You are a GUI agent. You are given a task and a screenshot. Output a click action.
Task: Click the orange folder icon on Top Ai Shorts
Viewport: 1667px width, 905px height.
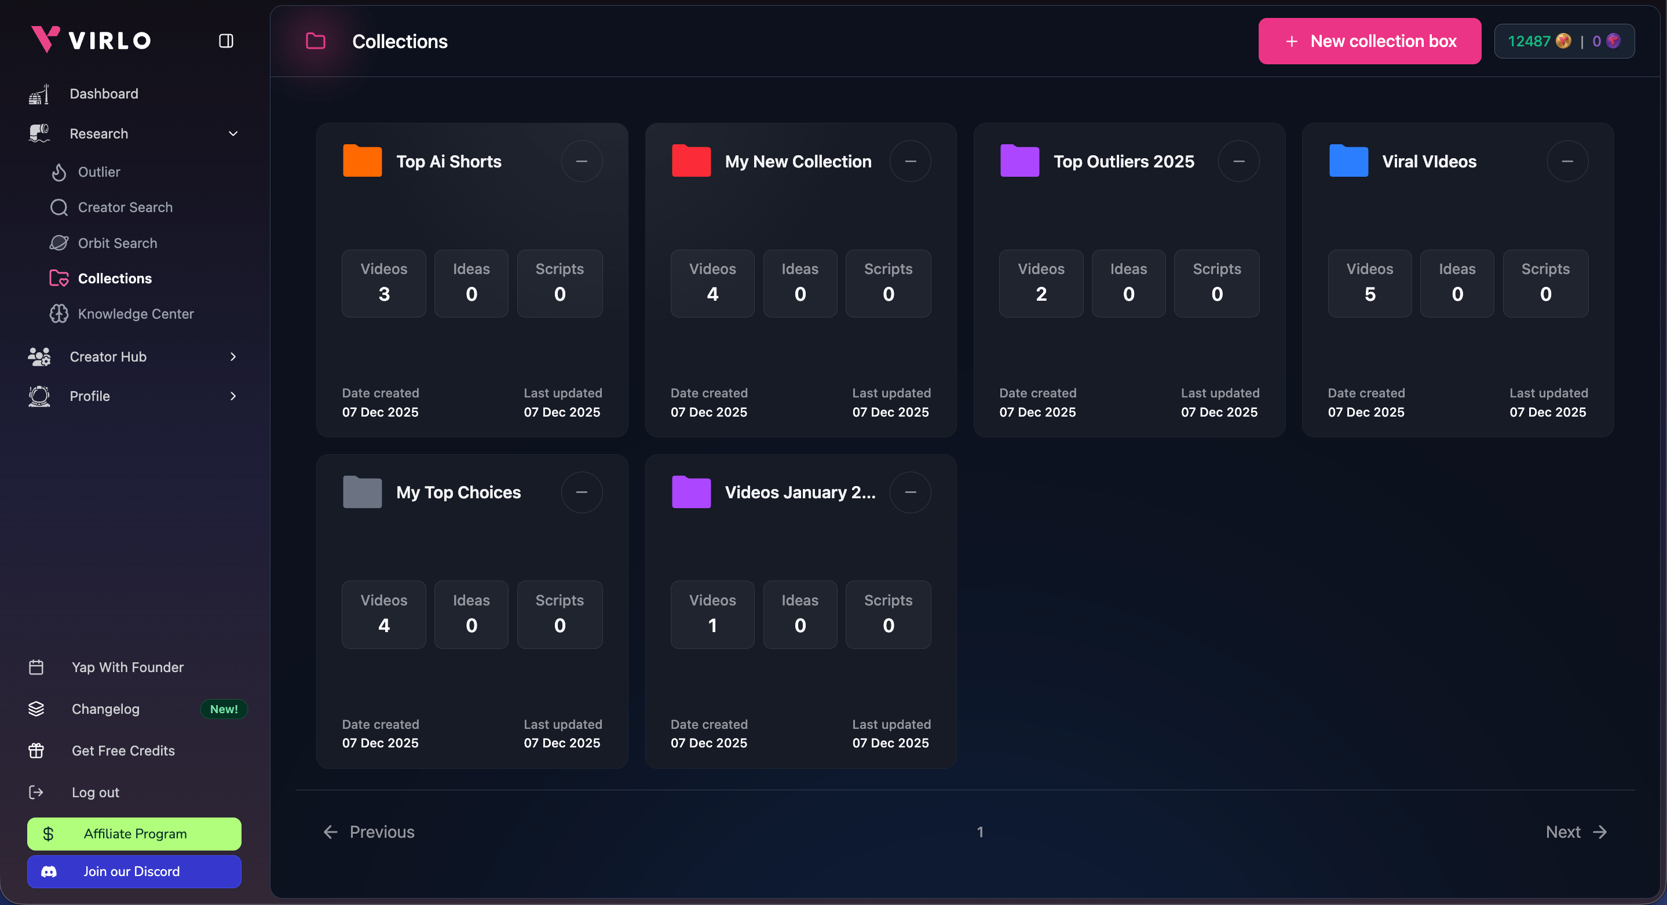pos(363,160)
